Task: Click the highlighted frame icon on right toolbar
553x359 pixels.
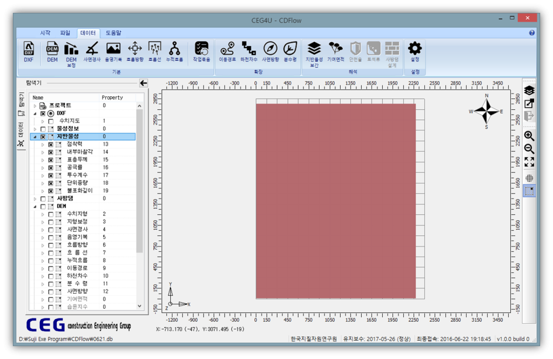Action: (529, 191)
